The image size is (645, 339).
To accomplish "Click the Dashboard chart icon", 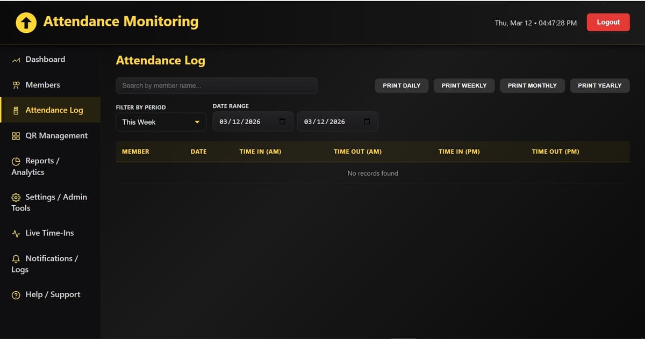I will click(x=16, y=60).
